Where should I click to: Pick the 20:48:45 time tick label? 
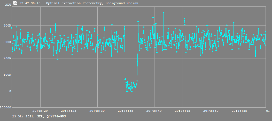coord(182,110)
